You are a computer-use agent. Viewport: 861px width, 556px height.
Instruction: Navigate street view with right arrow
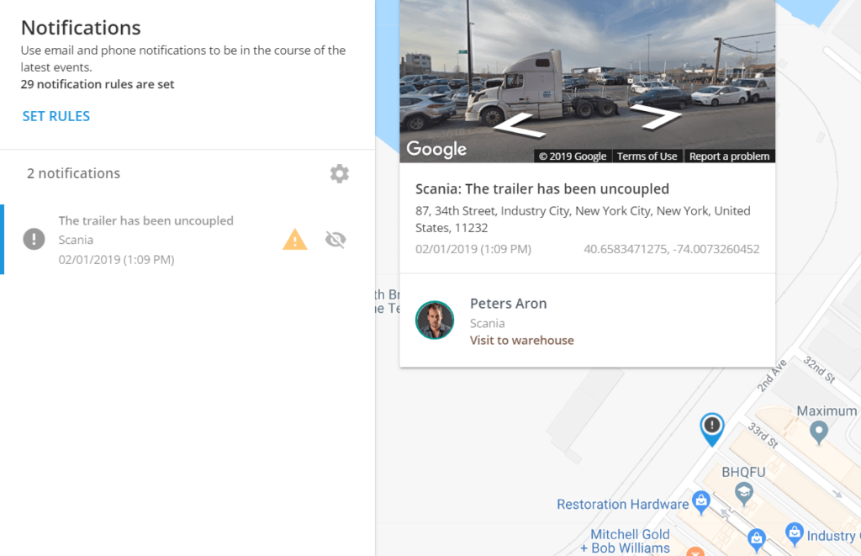[656, 116]
